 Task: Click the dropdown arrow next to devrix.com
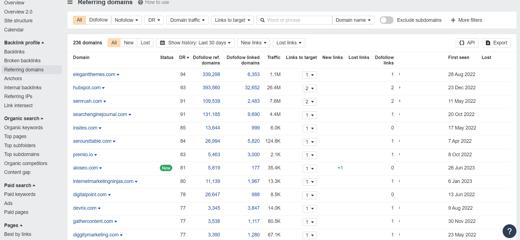click(99, 209)
